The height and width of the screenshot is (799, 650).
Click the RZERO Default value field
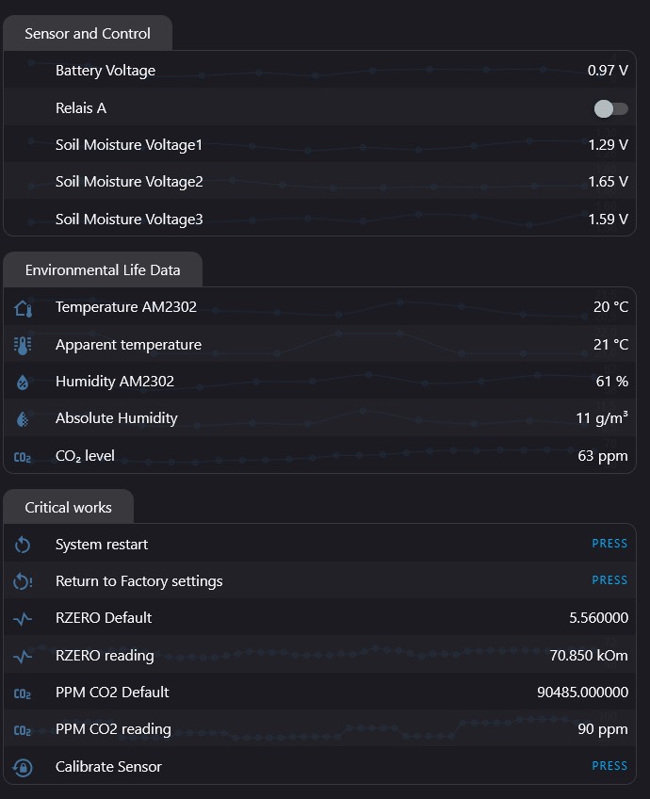pos(598,618)
